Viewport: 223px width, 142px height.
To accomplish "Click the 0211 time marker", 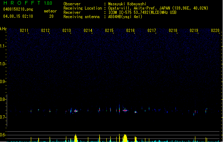I will [x=24, y=31].
